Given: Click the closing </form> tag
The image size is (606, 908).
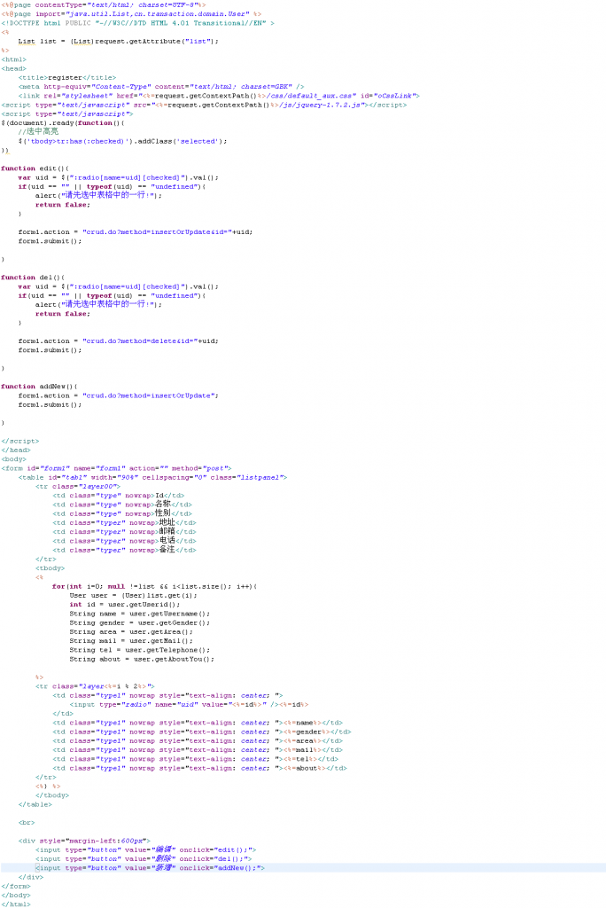Looking at the screenshot, I should [16, 886].
